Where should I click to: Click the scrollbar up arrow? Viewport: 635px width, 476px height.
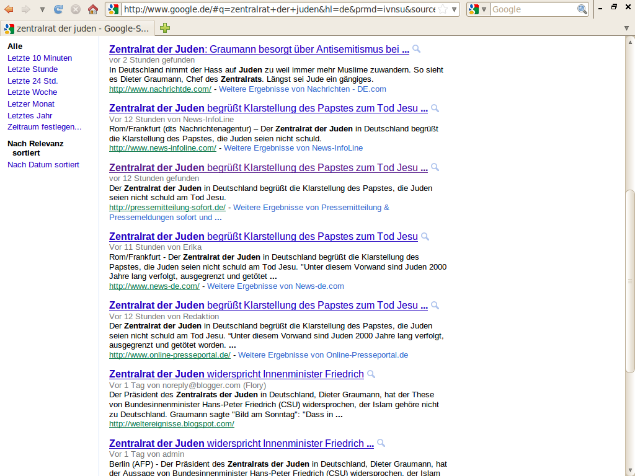click(630, 42)
